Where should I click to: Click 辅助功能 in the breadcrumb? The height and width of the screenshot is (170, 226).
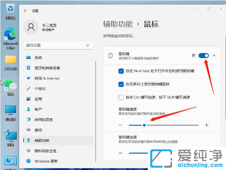pyautogui.click(x=118, y=24)
